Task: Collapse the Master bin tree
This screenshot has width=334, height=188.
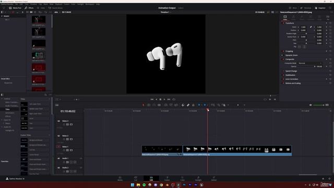Action: [x=2, y=16]
